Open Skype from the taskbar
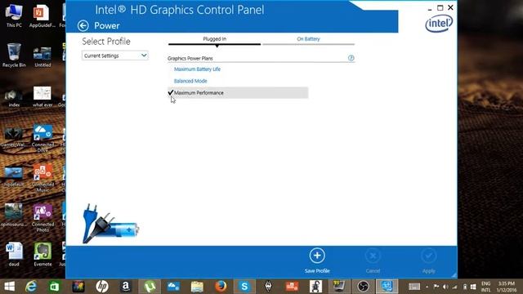 [x=244, y=287]
